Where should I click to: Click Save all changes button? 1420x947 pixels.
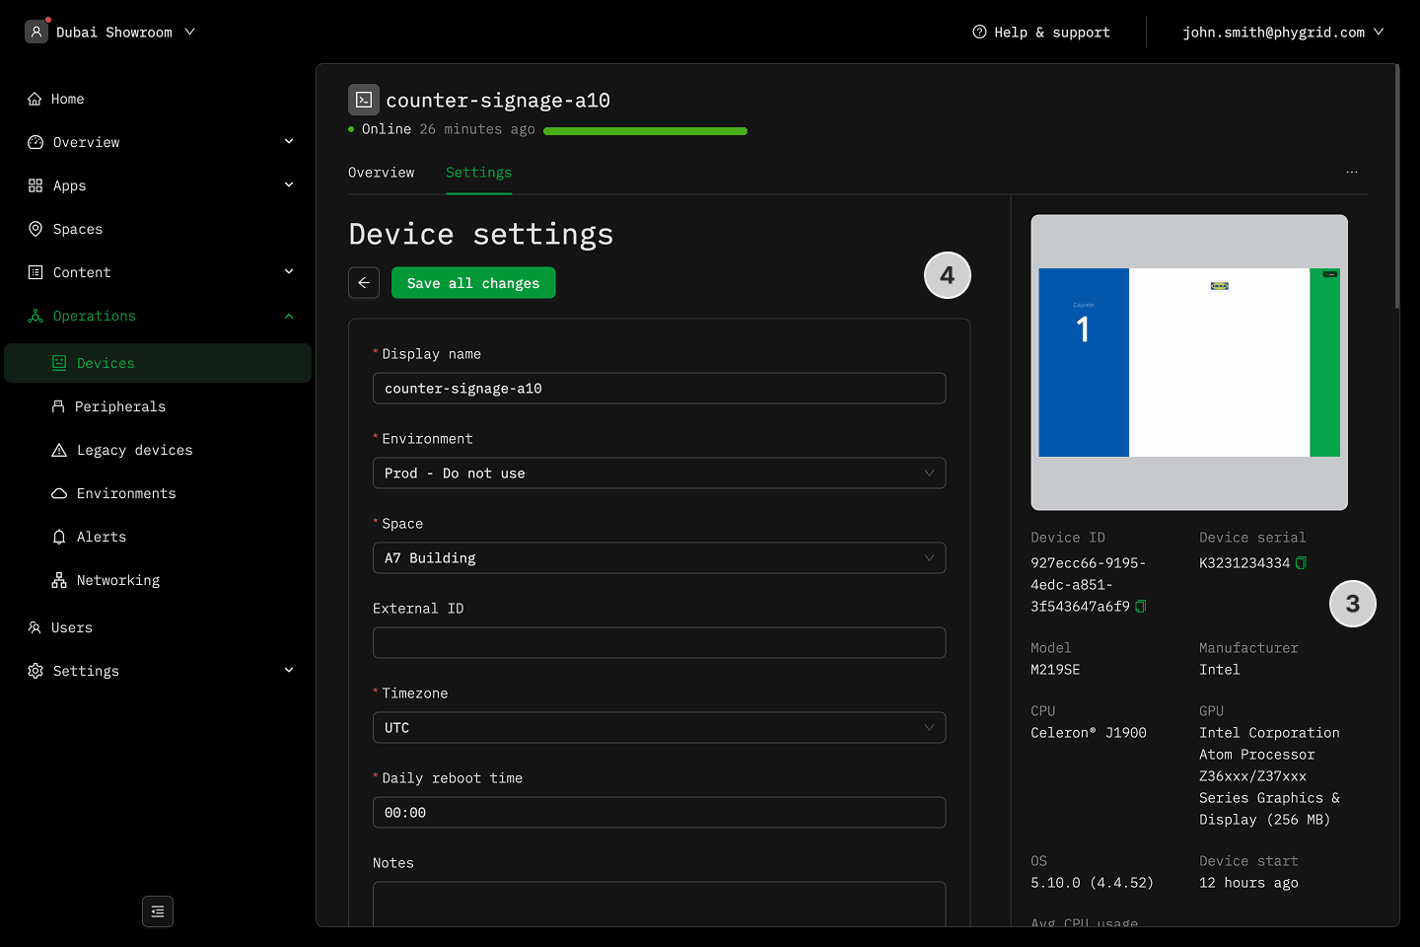473,283
